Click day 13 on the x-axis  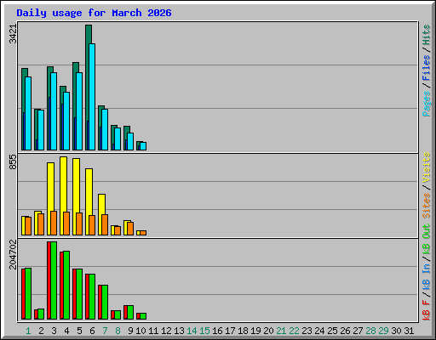179,331
